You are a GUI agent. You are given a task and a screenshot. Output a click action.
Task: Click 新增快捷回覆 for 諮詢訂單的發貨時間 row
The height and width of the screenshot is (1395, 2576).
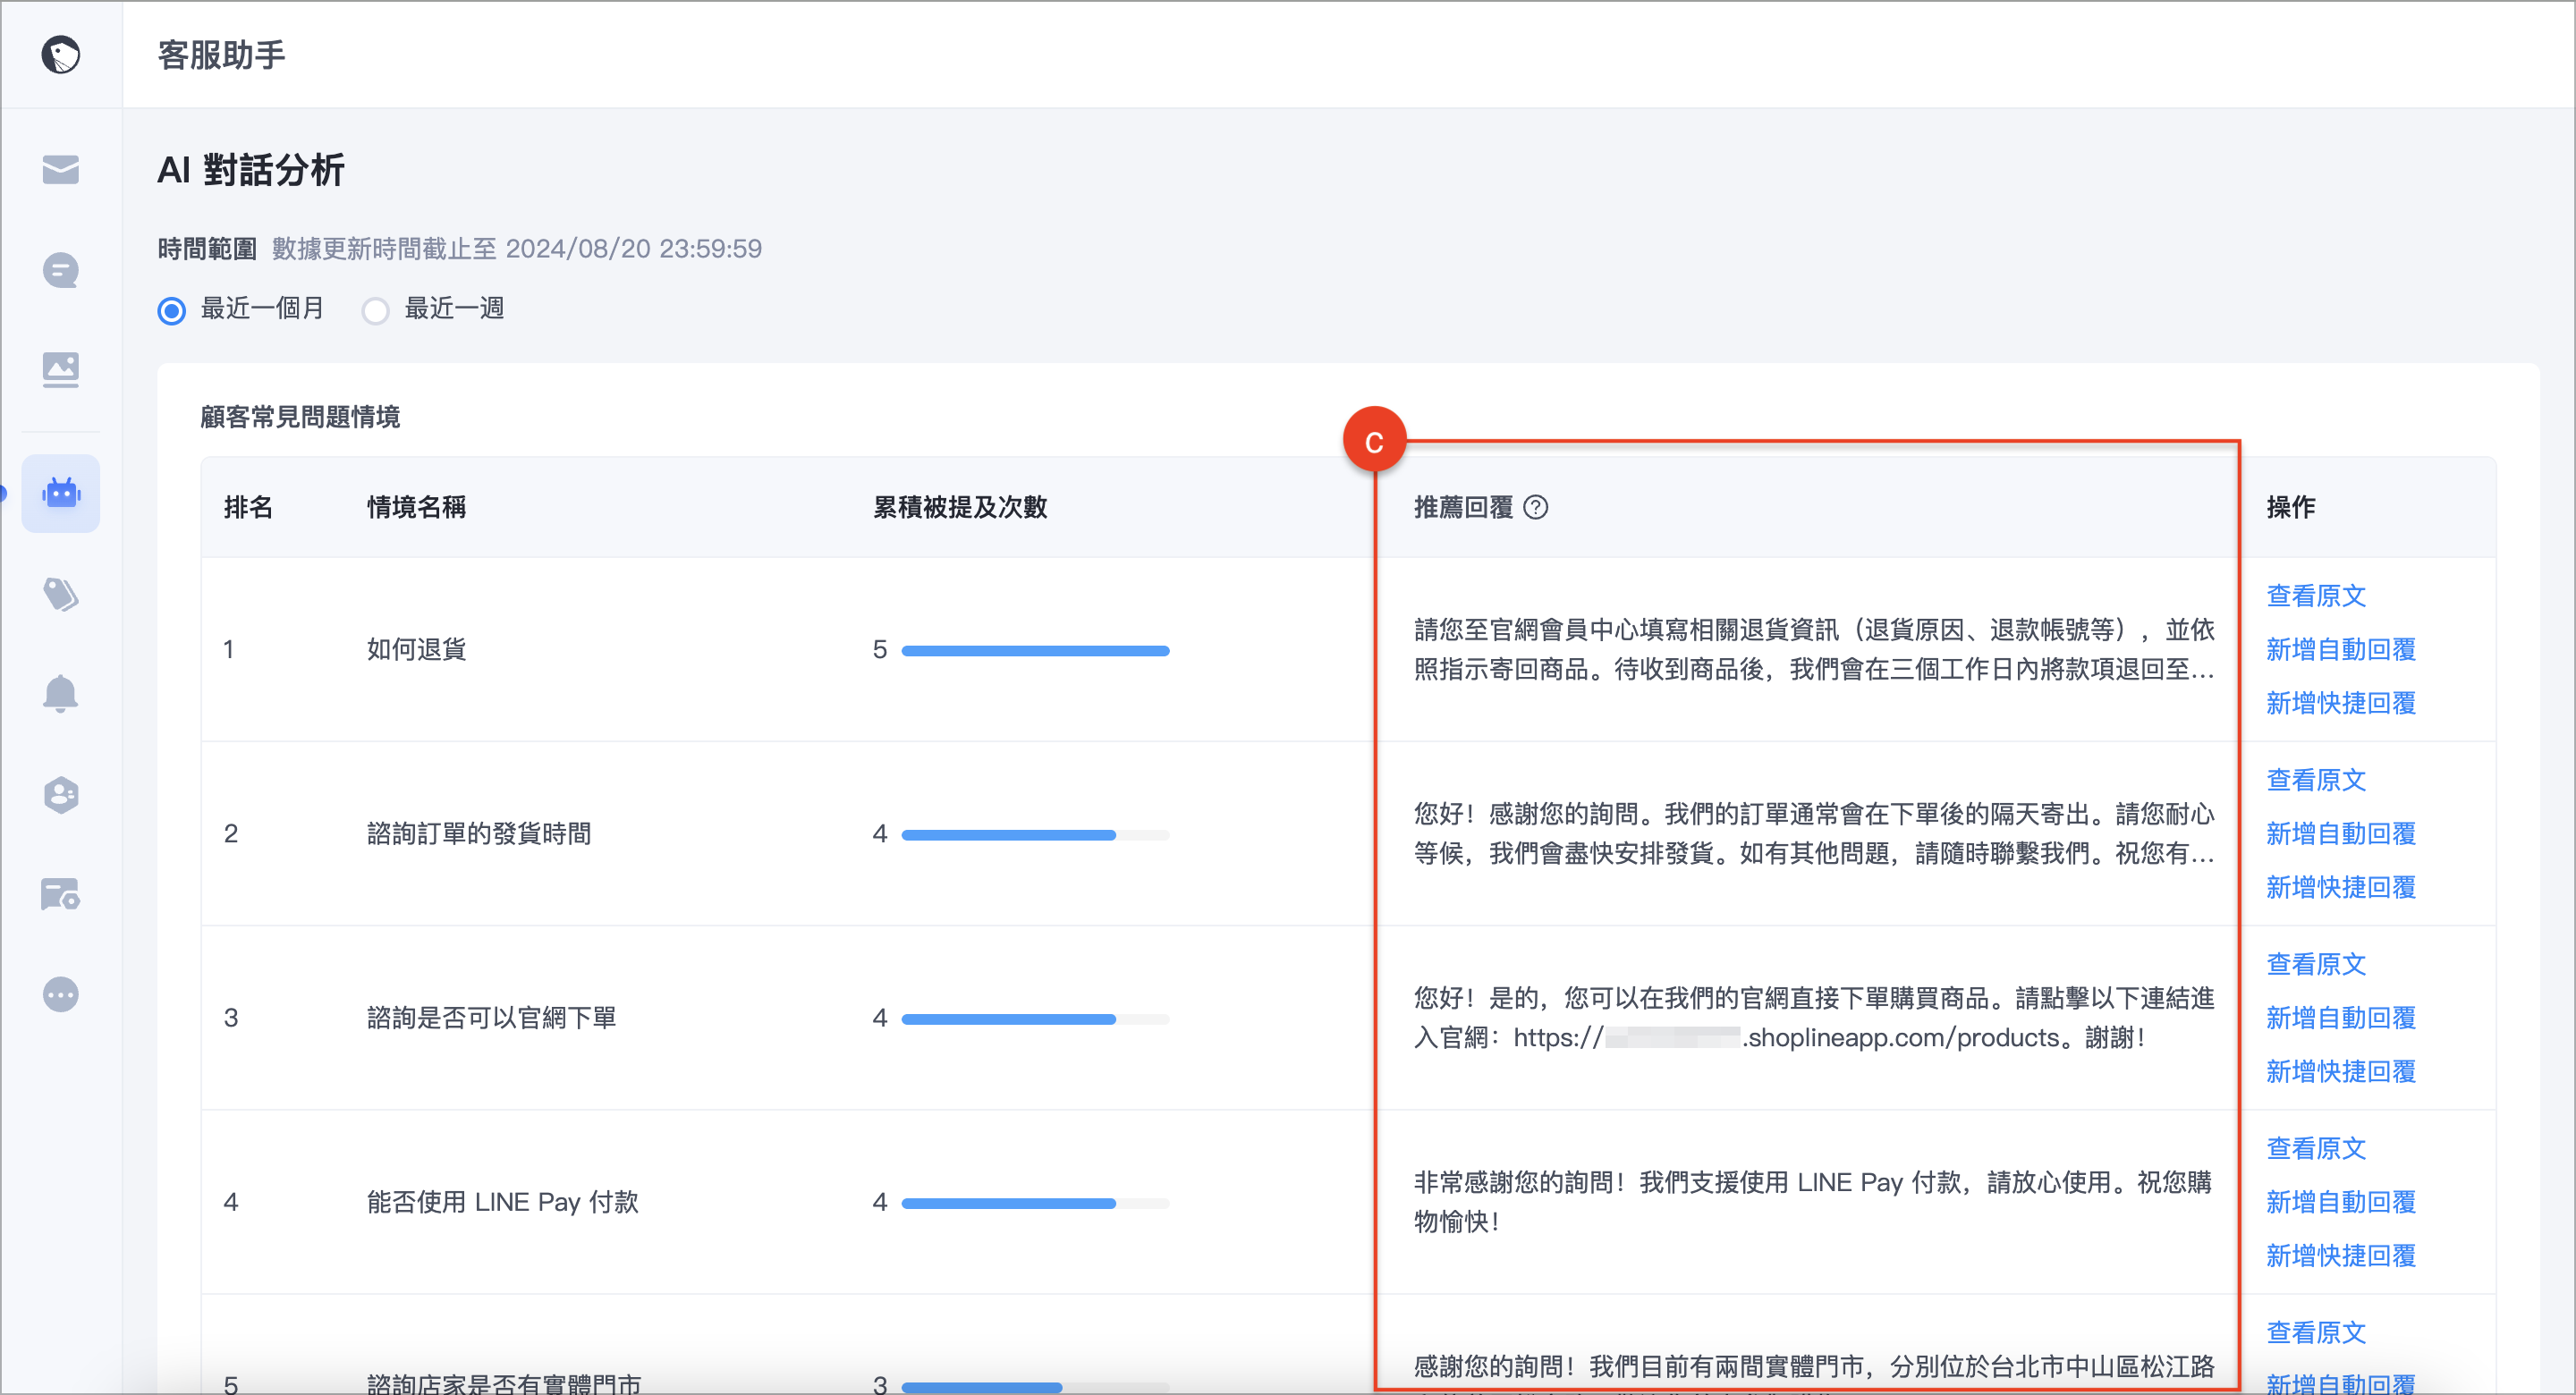point(2341,888)
